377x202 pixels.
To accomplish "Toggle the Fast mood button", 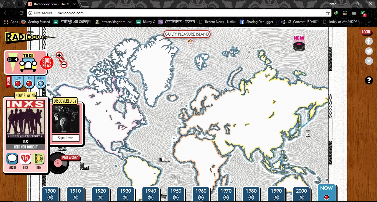I will point(29,82).
